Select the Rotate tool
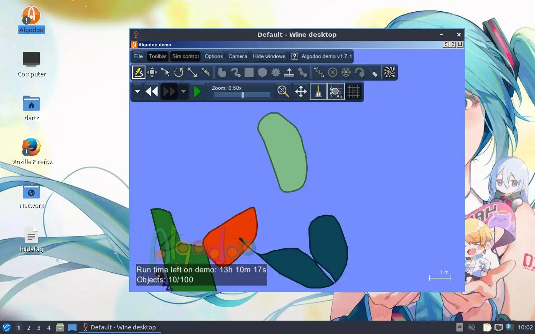This screenshot has width=535, height=334. coord(179,73)
